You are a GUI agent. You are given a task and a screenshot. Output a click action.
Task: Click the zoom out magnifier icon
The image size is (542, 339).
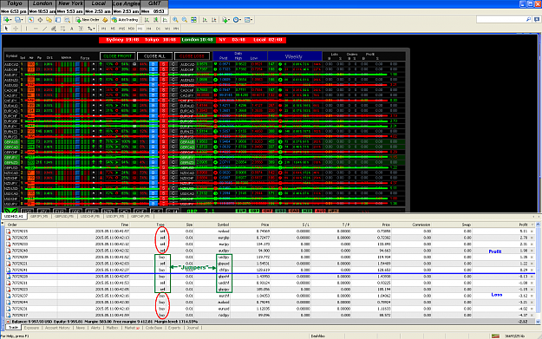pyautogui.click(x=185, y=20)
